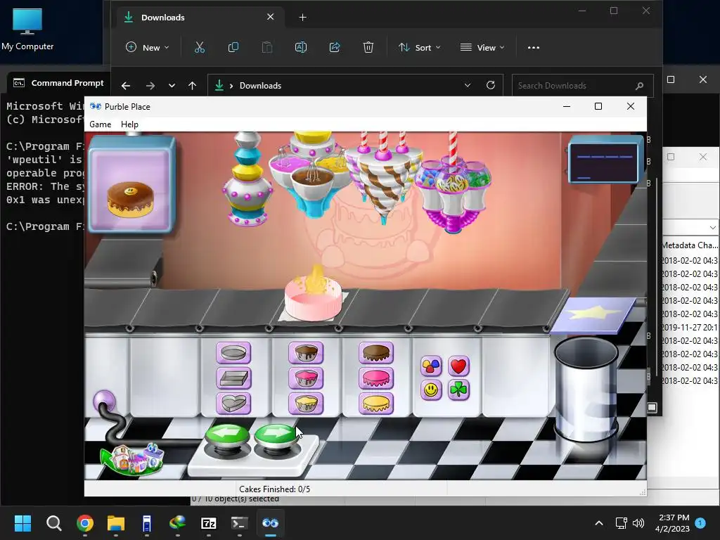Select the heart-shaped cake pan button

click(x=233, y=404)
